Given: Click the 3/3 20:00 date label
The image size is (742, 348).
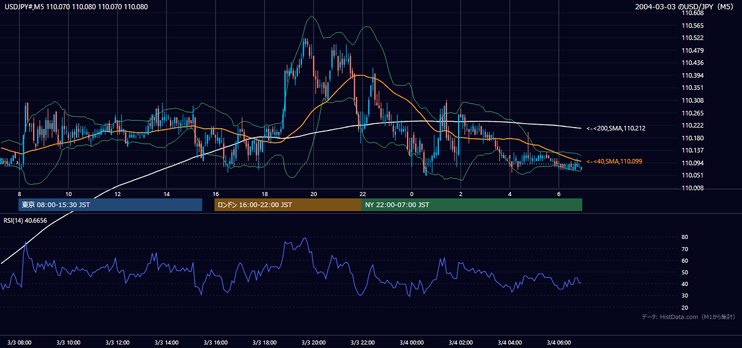Looking at the screenshot, I should pyautogui.click(x=314, y=342).
